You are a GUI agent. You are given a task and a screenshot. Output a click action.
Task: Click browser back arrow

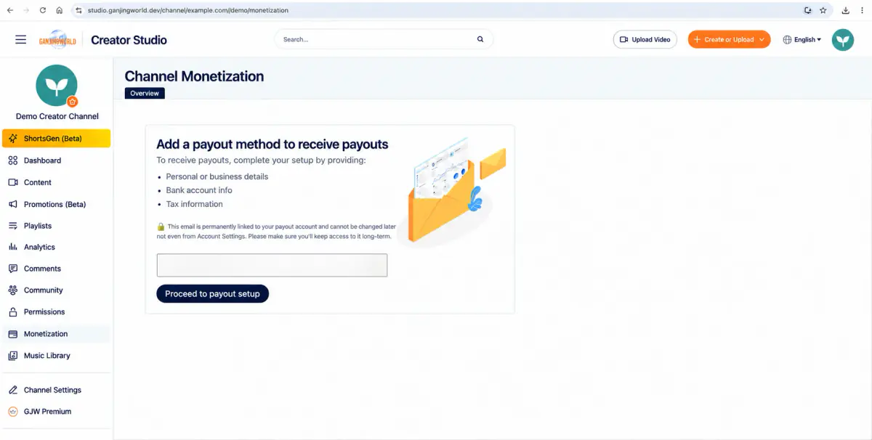point(9,11)
